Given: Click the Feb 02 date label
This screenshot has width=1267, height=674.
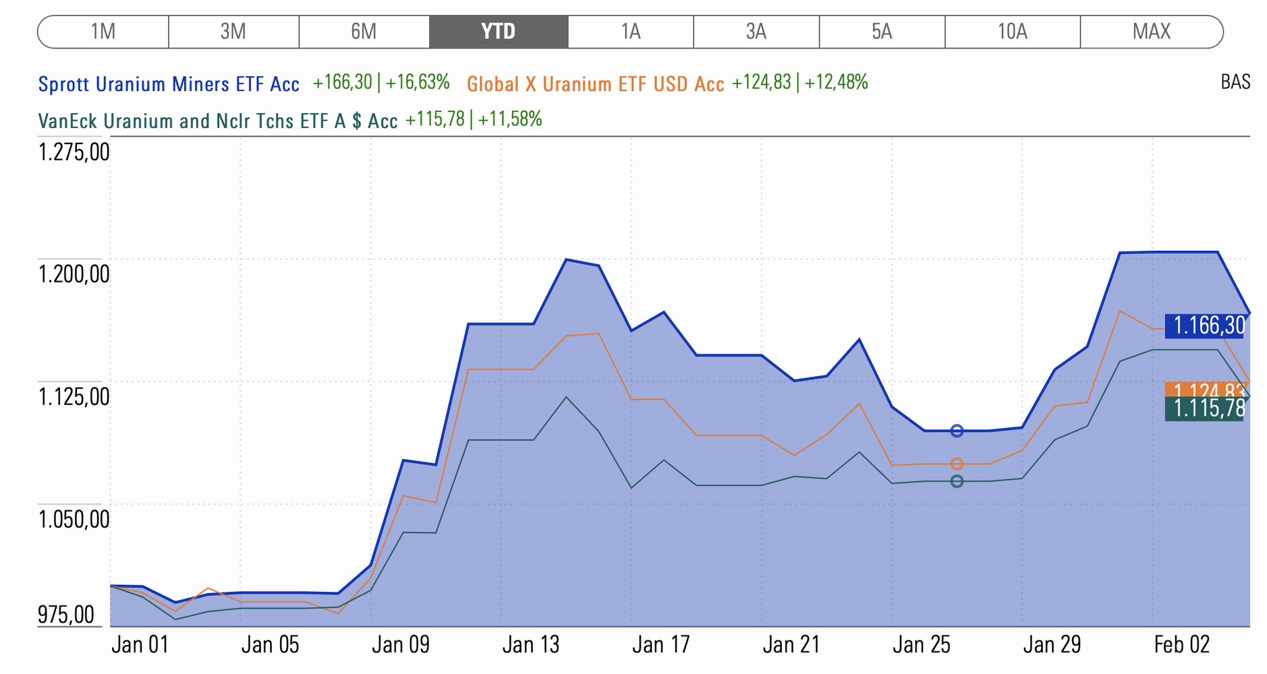Looking at the screenshot, I should [1182, 645].
